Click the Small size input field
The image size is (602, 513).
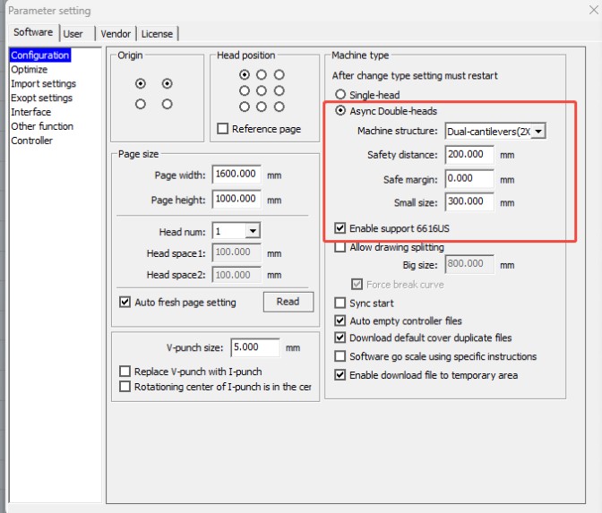click(x=469, y=201)
